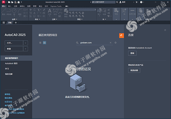Select the 标注 (Dimension) tool
171x119 pixels.
(55, 12)
